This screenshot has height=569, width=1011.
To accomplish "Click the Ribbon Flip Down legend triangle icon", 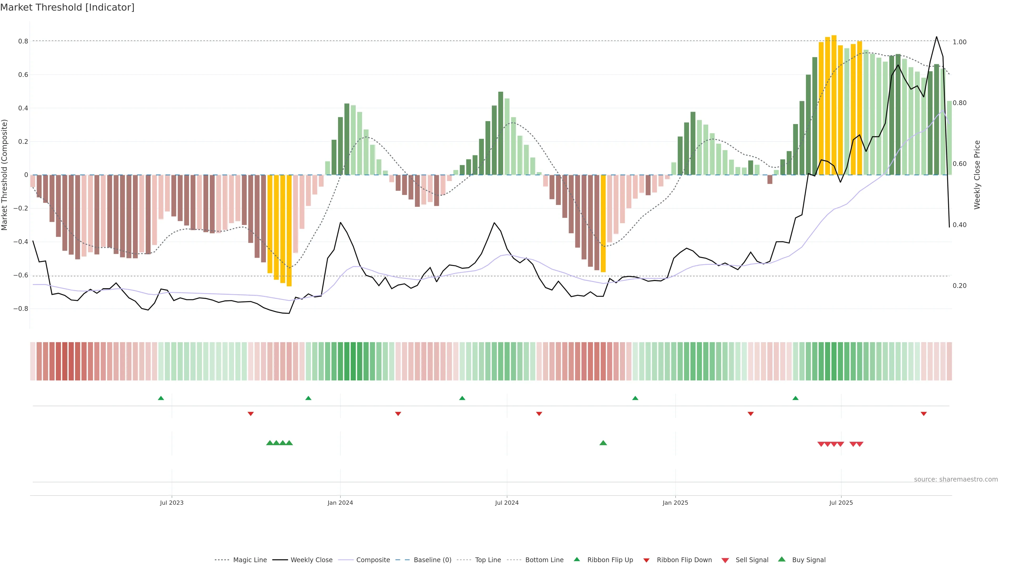I will (646, 560).
